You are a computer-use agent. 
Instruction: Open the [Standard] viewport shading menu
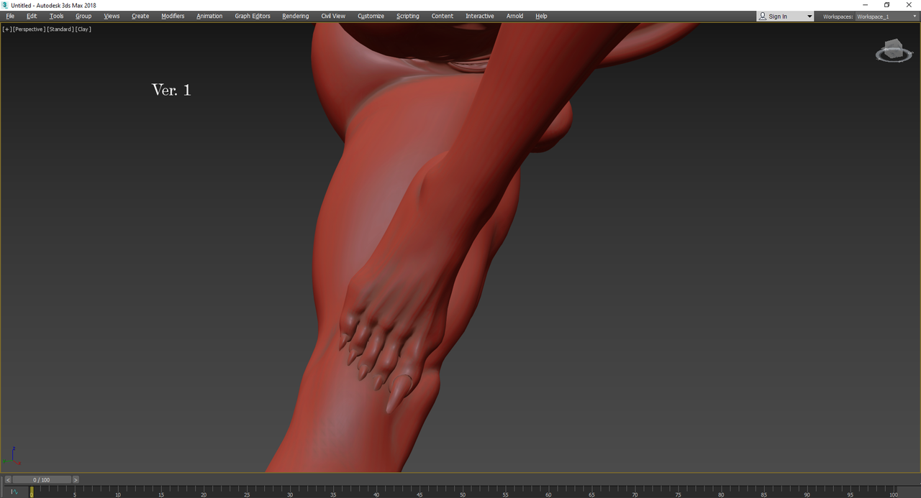coord(60,29)
